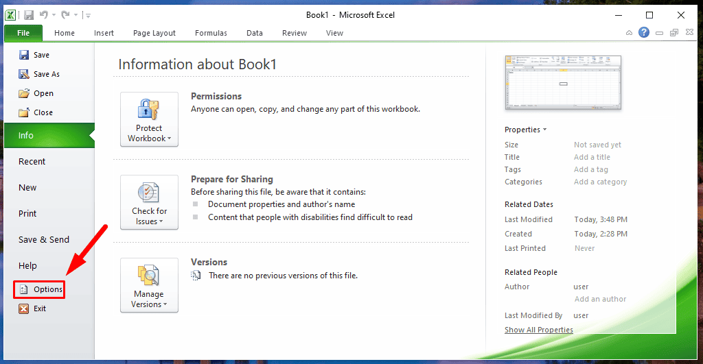Screen dimensions: 703x364
Task: Choose Open from the File menu sidebar
Action: pos(43,93)
